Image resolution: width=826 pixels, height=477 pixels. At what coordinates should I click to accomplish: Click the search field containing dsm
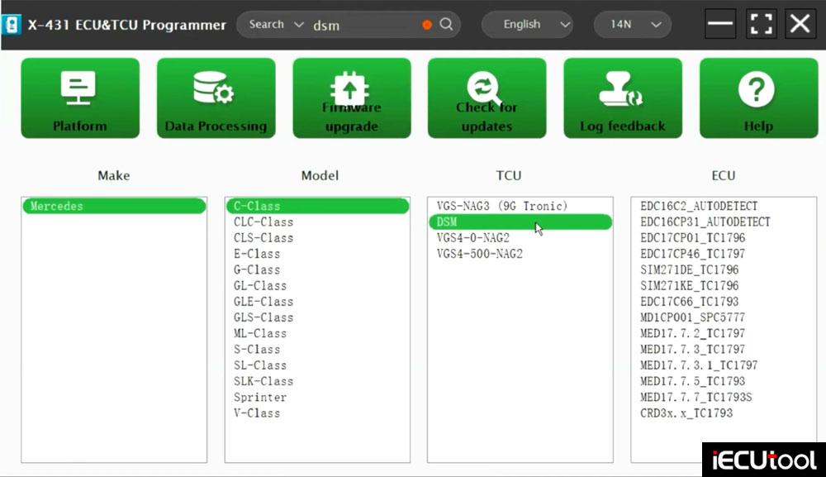coord(363,25)
